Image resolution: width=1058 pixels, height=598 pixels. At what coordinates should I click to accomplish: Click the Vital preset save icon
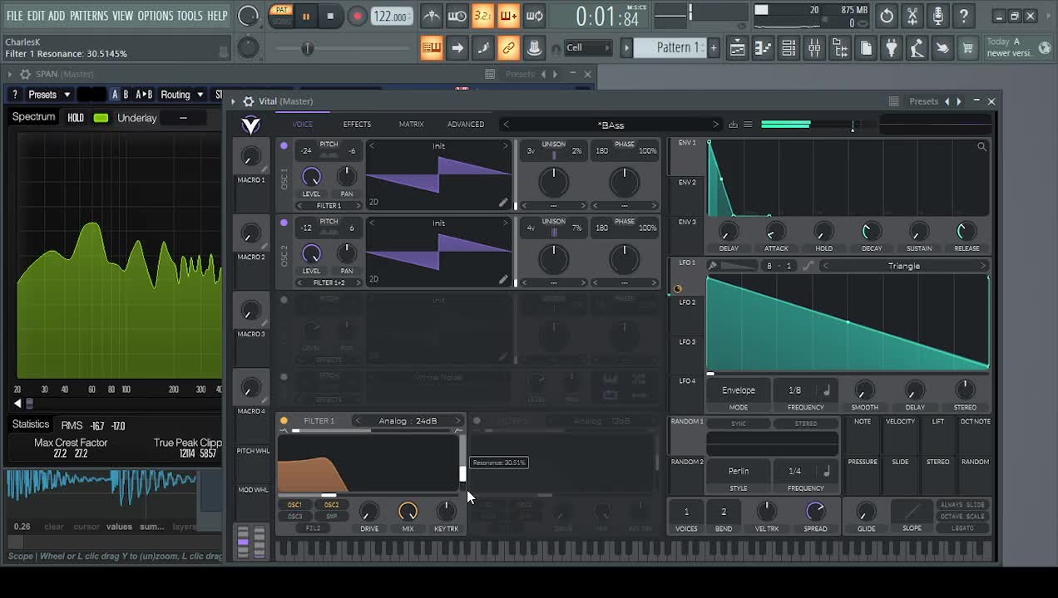point(733,125)
